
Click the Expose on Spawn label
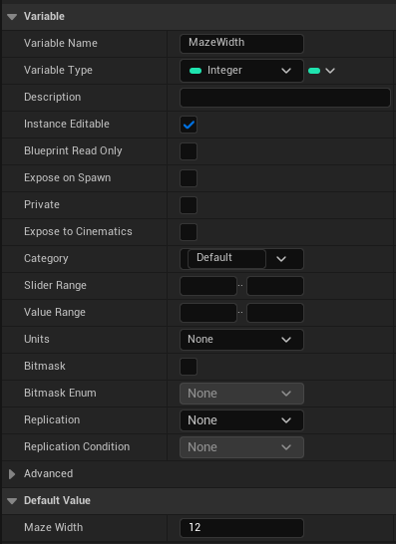point(68,177)
